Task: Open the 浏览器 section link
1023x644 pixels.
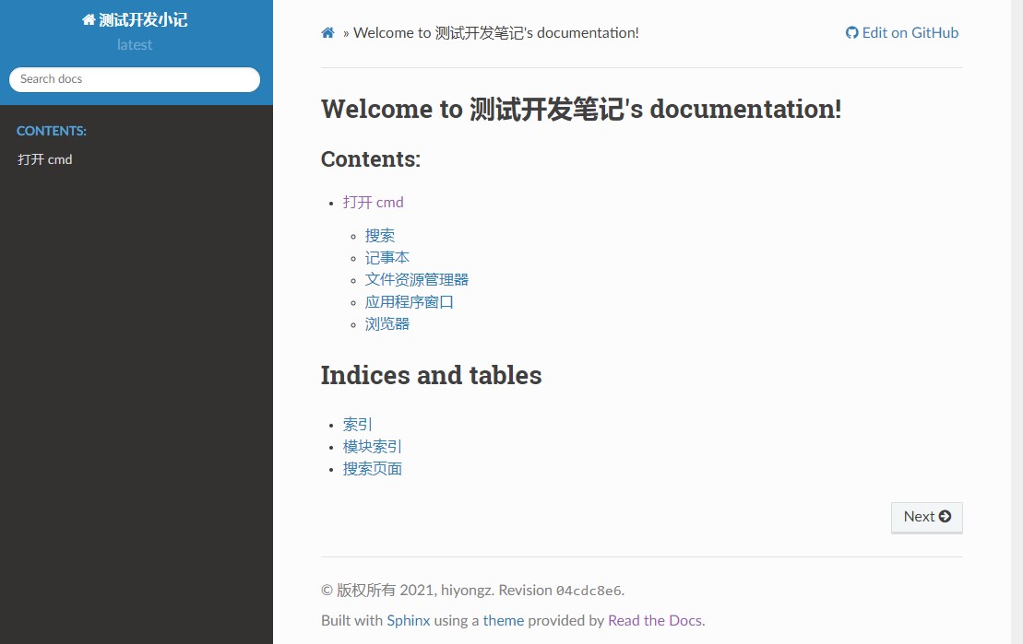Action: [387, 324]
